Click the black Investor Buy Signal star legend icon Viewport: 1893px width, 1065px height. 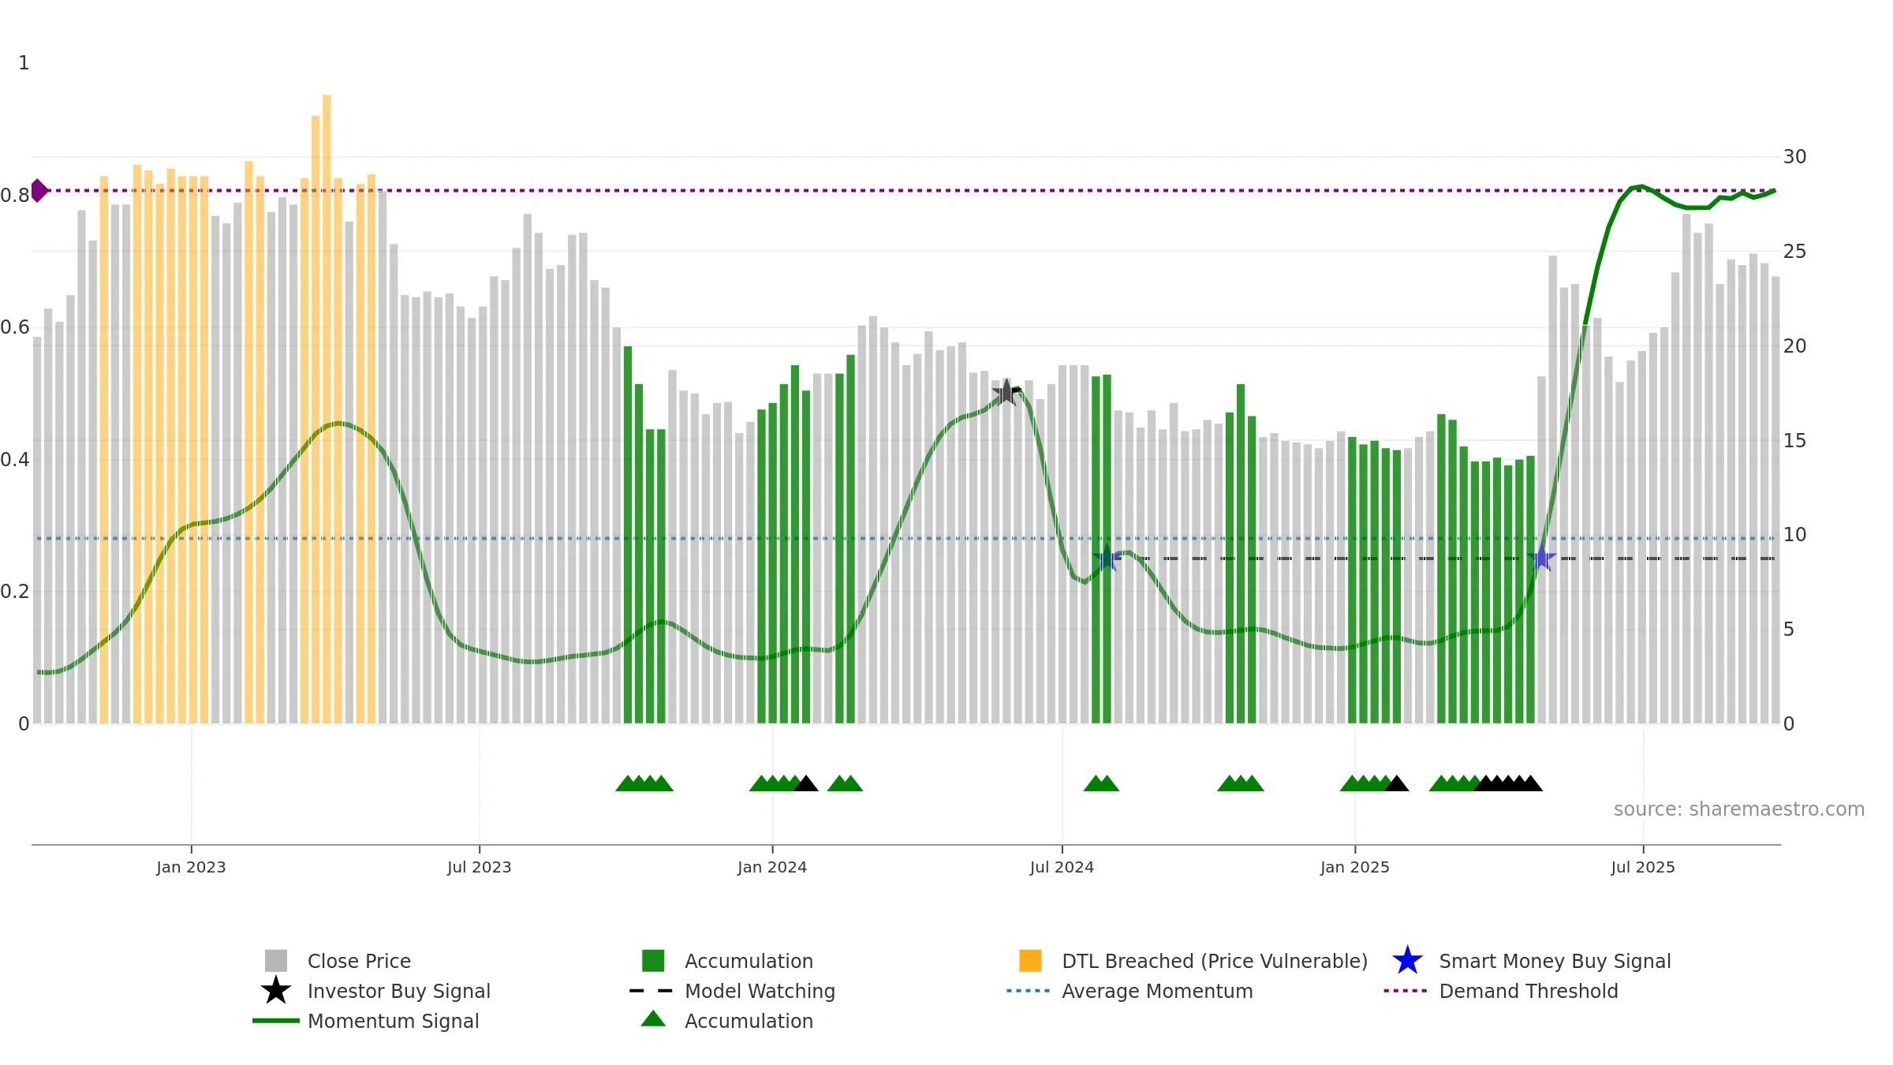276,991
